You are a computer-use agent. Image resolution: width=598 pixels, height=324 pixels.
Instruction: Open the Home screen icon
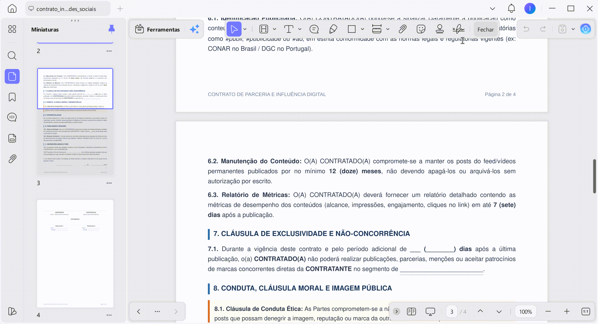pyautogui.click(x=12, y=8)
